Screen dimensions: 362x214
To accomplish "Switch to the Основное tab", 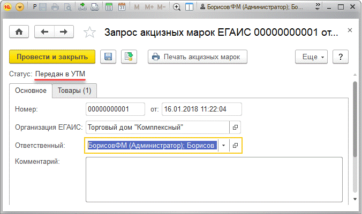I will [31, 91].
